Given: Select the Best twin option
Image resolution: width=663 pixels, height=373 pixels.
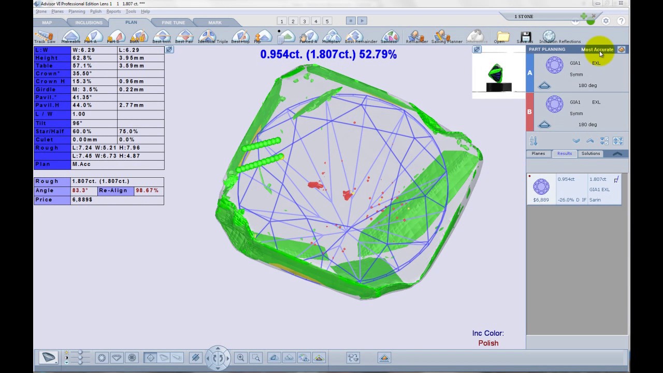Looking at the screenshot, I should (162, 37).
